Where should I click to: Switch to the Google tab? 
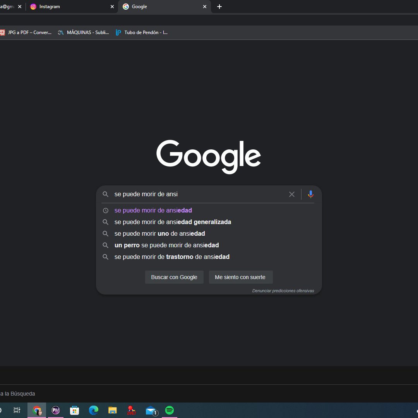(x=164, y=7)
